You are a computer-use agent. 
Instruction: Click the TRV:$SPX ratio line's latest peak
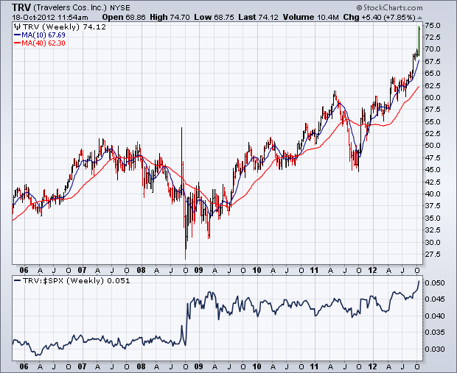[x=419, y=281]
